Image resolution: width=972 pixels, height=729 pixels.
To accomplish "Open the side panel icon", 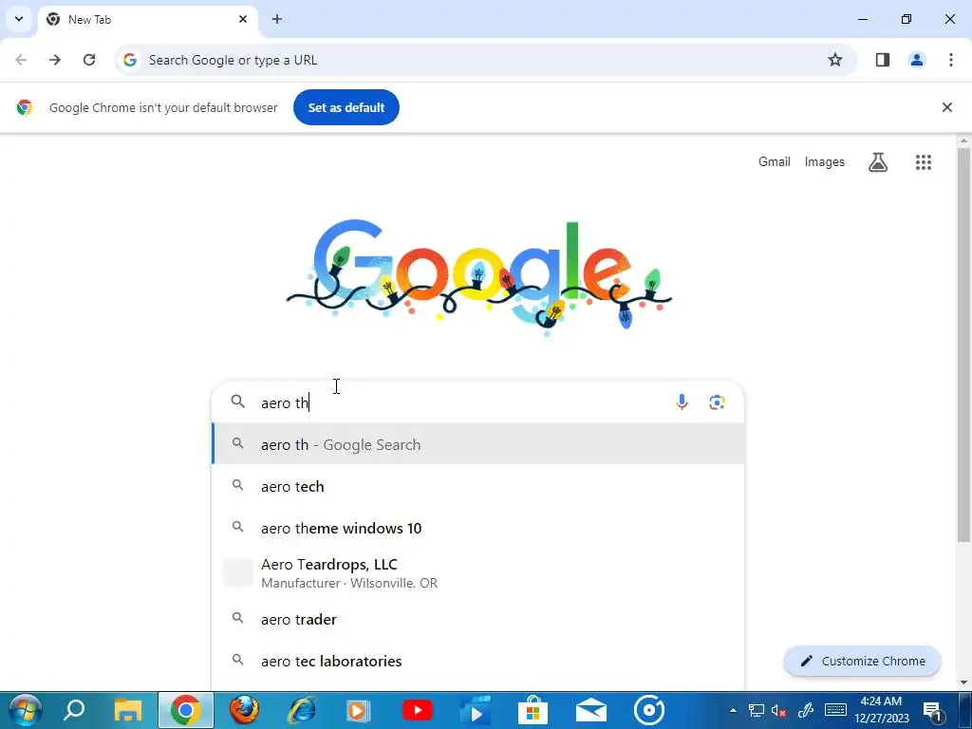I will [x=882, y=60].
